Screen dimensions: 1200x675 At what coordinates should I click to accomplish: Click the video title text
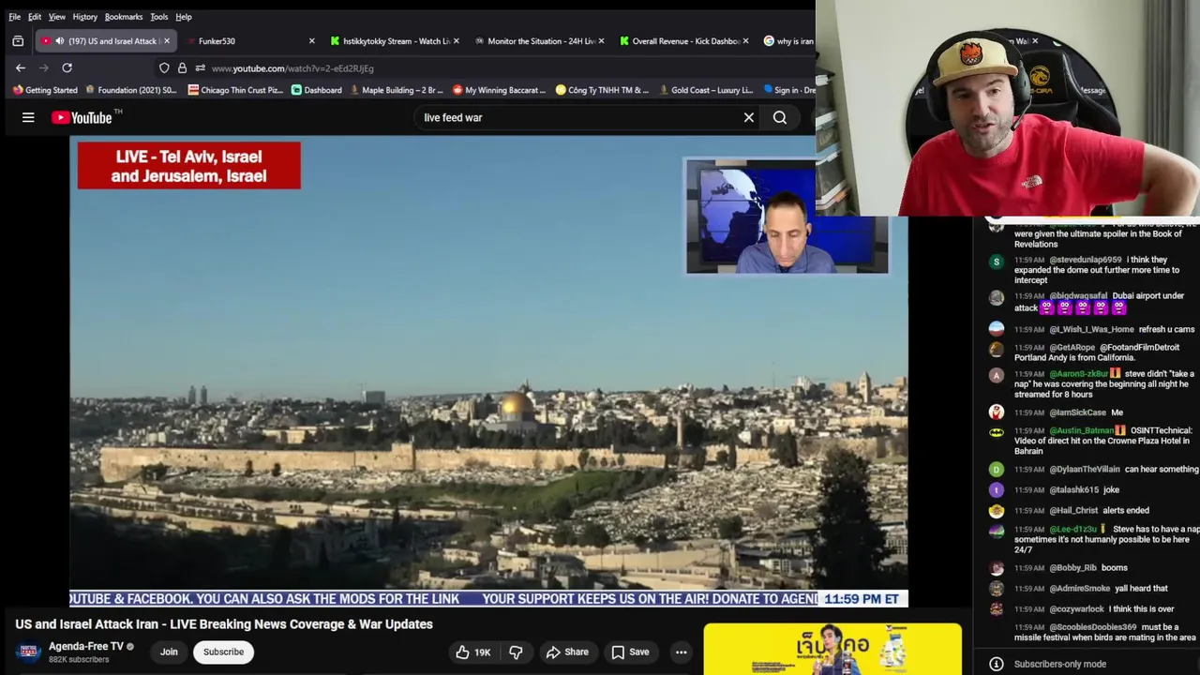coord(224,624)
